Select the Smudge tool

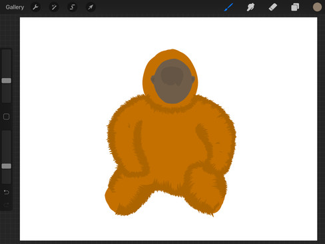coord(250,7)
